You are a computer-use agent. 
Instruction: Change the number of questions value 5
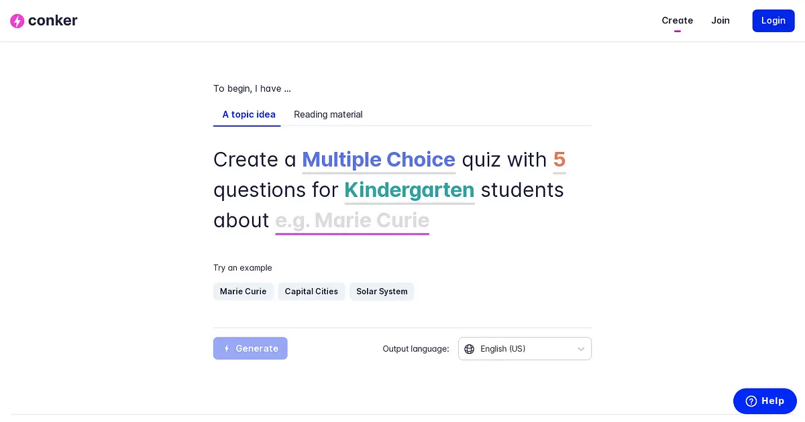click(559, 159)
